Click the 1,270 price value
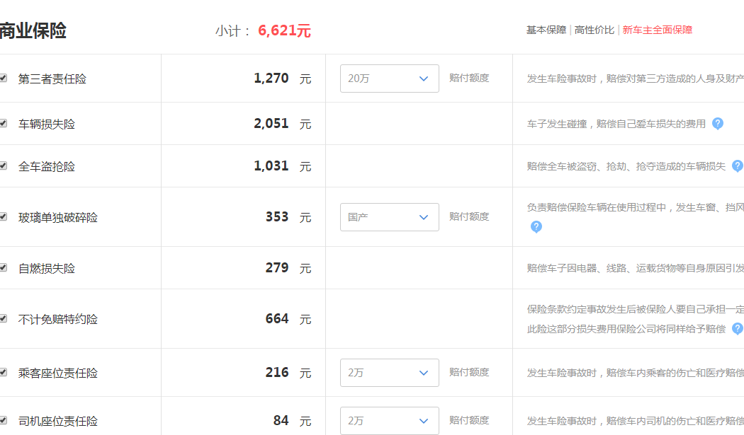 (271, 79)
